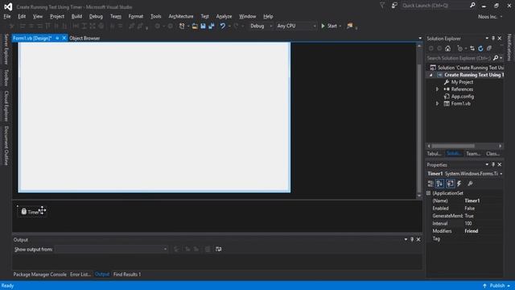The image size is (515, 290).
Task: Click Sync with Active Document icon
Action: click(472, 48)
